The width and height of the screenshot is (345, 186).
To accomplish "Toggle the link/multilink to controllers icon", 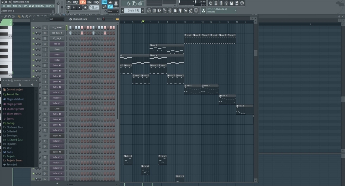I will [110, 7].
